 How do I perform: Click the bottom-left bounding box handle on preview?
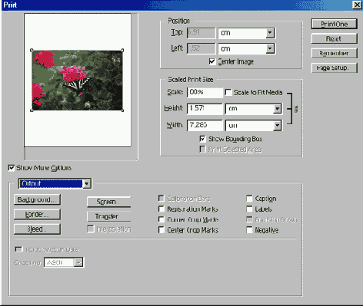[x=32, y=110]
